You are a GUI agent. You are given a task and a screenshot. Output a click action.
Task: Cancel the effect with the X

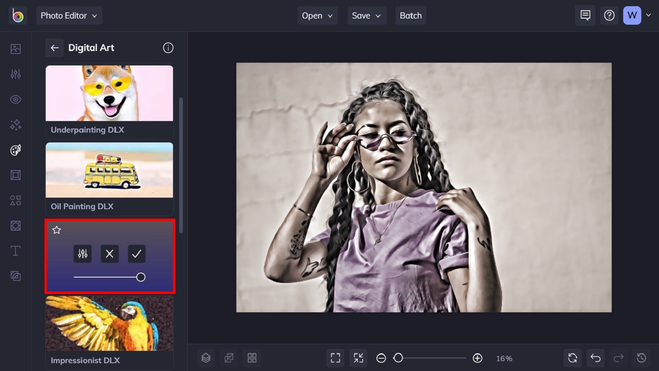110,254
